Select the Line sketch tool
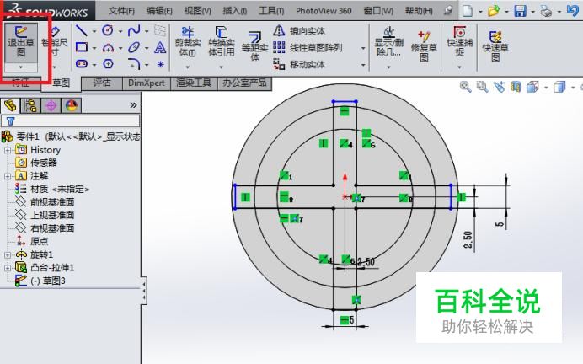583x364 pixels. pyautogui.click(x=82, y=30)
